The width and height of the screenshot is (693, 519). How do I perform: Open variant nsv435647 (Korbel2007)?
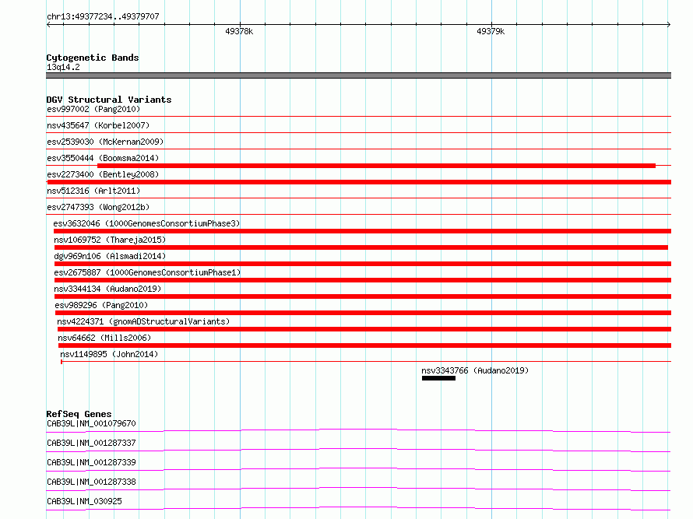pyautogui.click(x=98, y=125)
